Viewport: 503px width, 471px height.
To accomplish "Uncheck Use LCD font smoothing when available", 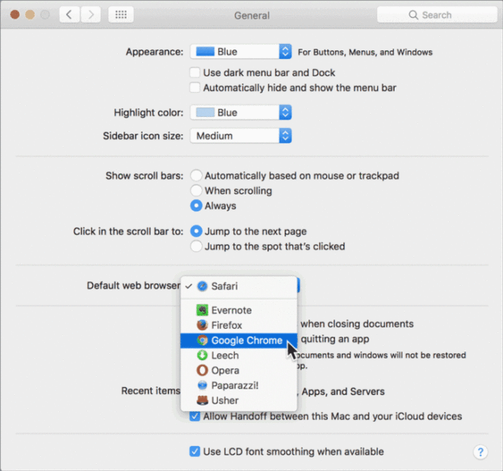I will click(x=195, y=451).
